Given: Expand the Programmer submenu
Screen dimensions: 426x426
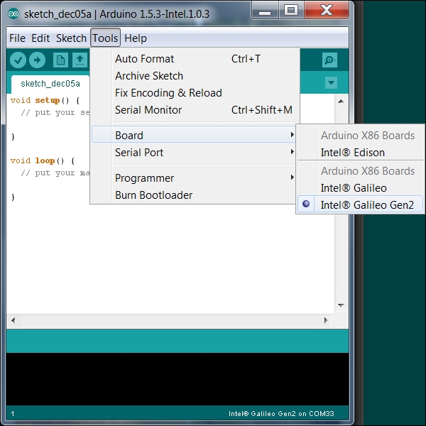Looking at the screenshot, I should point(194,178).
